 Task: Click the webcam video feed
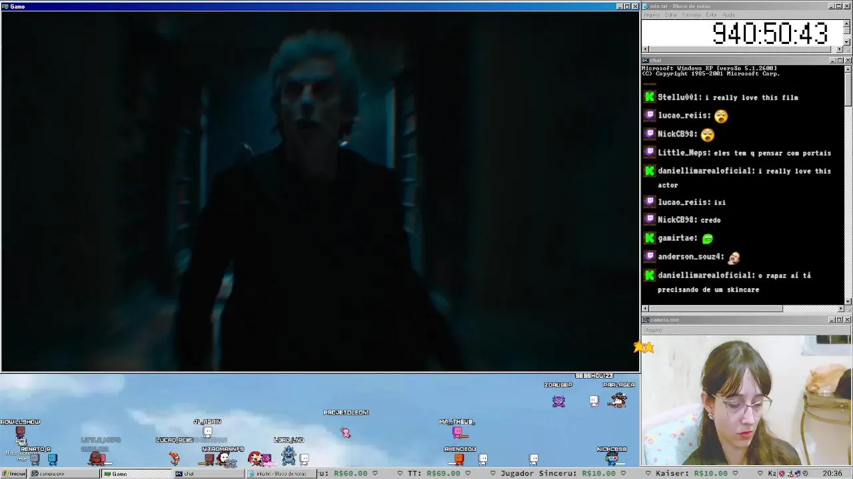746,400
